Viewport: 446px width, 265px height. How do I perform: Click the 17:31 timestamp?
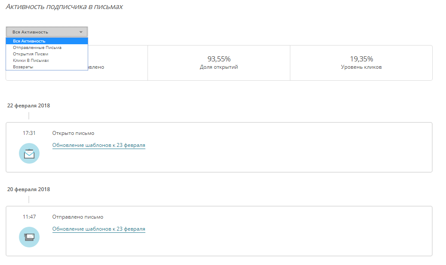(x=29, y=133)
